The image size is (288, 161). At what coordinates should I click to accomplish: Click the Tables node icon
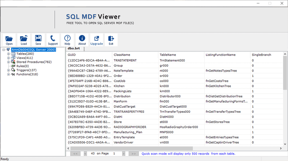[13, 54]
